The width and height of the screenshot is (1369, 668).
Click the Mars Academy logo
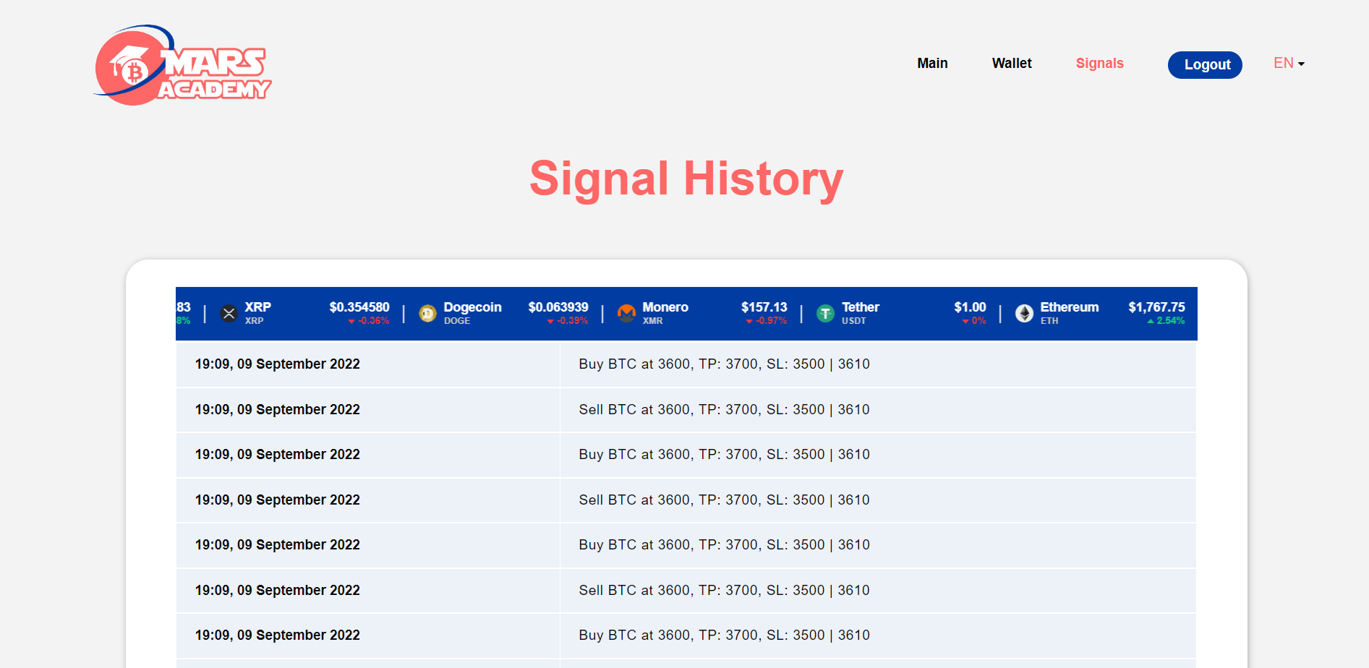(182, 66)
